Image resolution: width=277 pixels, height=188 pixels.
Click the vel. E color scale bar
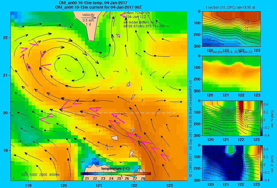point(261,163)
